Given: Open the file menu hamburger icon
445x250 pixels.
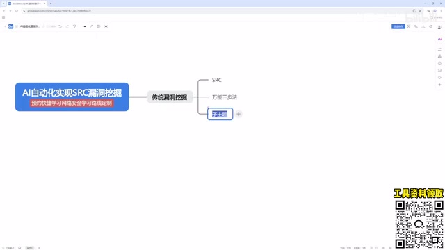Looking at the screenshot, I should (17, 26).
